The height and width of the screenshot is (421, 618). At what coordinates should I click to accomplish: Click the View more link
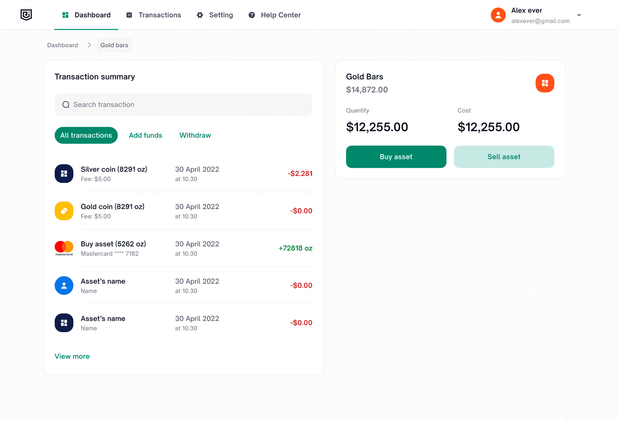(72, 356)
